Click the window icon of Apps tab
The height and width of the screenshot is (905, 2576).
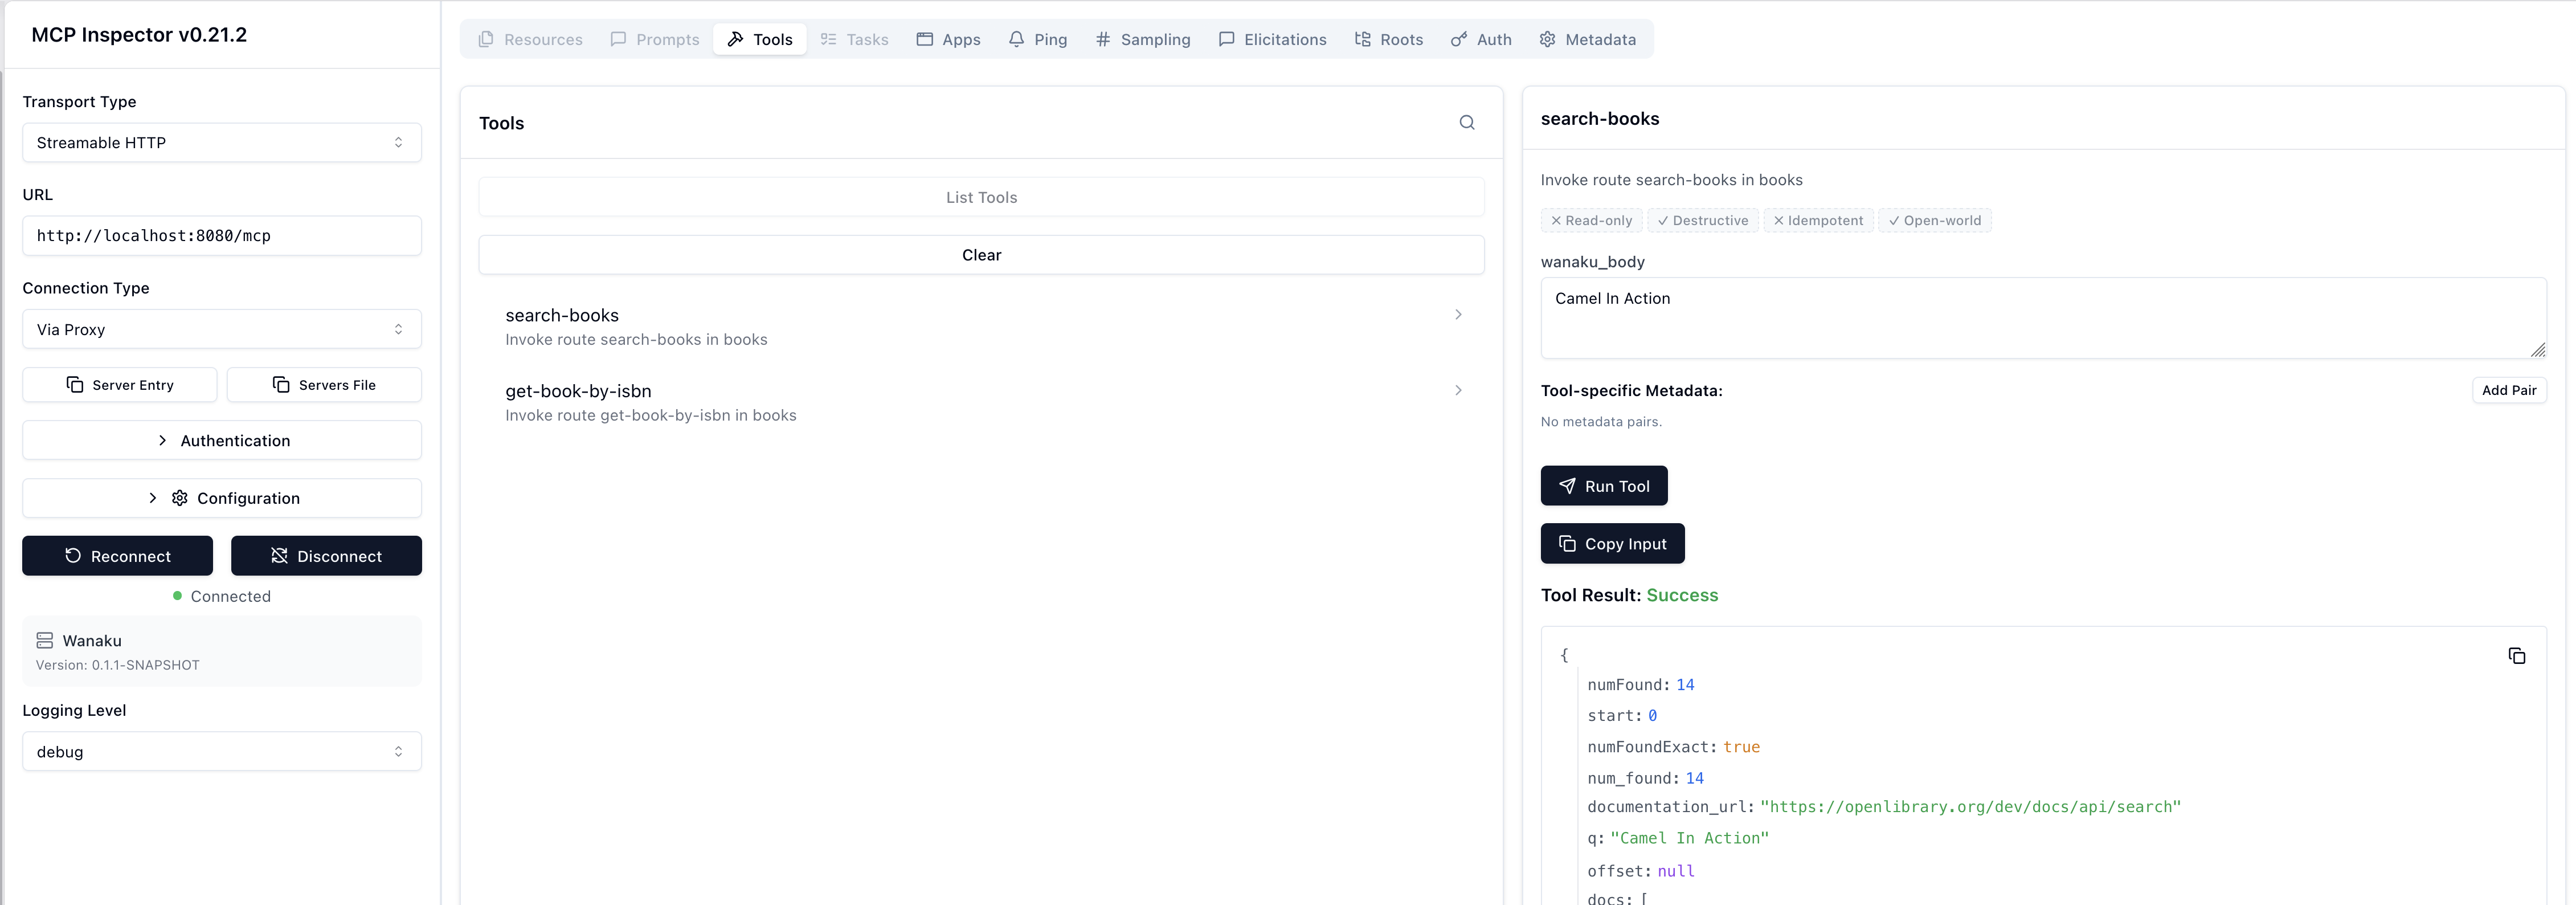924,39
